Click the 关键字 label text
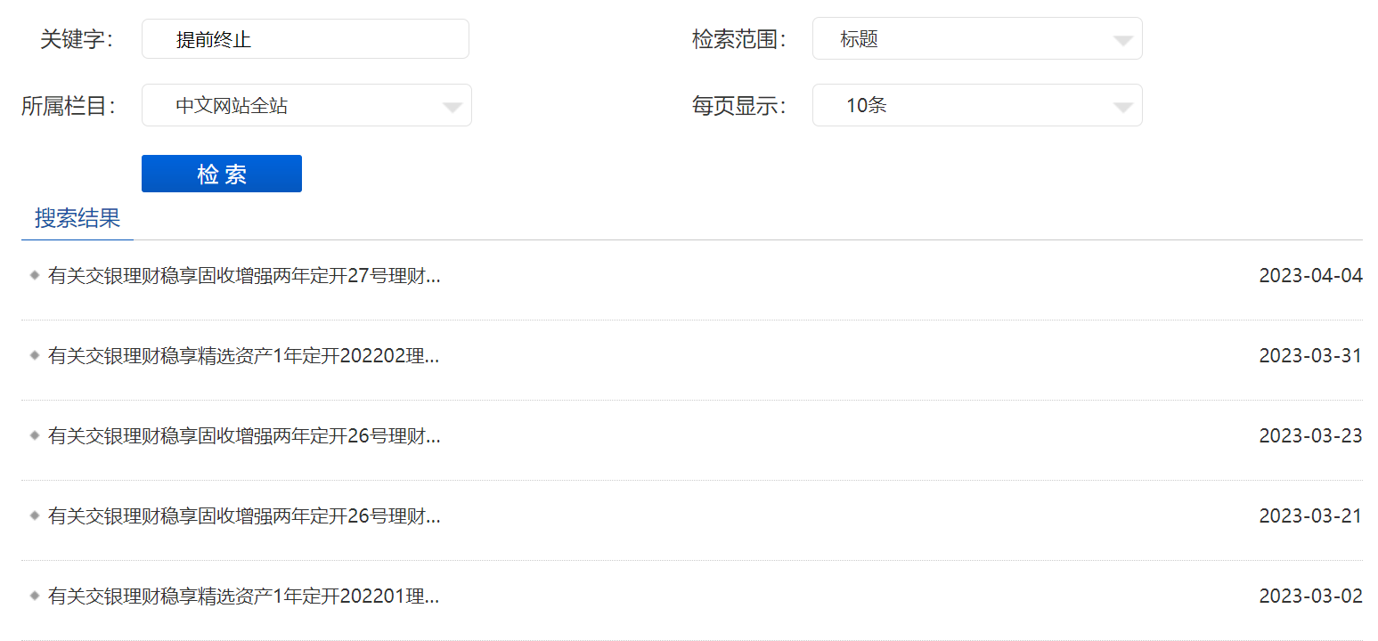The width and height of the screenshot is (1378, 641). click(77, 39)
